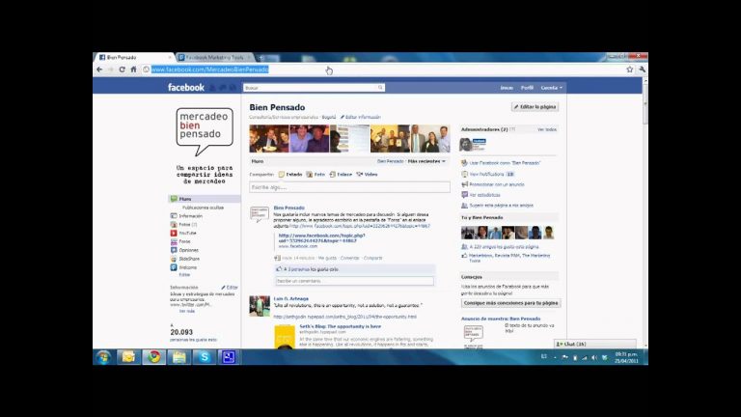Image resolution: width=741 pixels, height=417 pixels.
Task: Click 'Ver todos' next to Administradores
Action: click(547, 129)
